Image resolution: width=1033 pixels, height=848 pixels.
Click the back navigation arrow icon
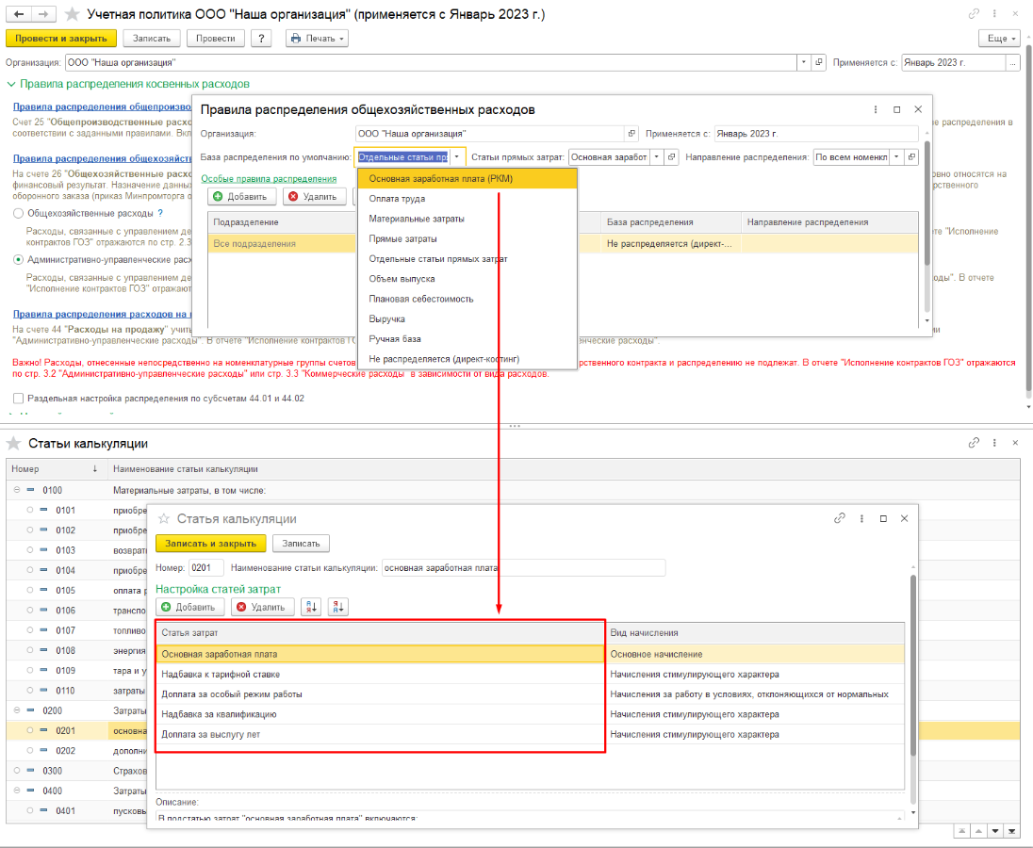pyautogui.click(x=19, y=15)
